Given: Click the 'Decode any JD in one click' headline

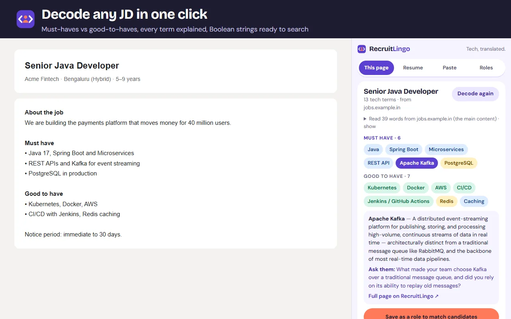Looking at the screenshot, I should 125,14.
